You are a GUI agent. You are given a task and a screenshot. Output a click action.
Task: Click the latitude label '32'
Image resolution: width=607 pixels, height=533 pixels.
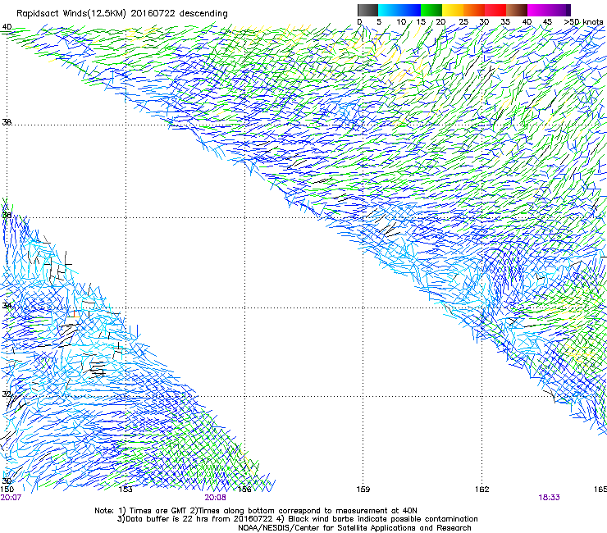[x=7, y=394]
